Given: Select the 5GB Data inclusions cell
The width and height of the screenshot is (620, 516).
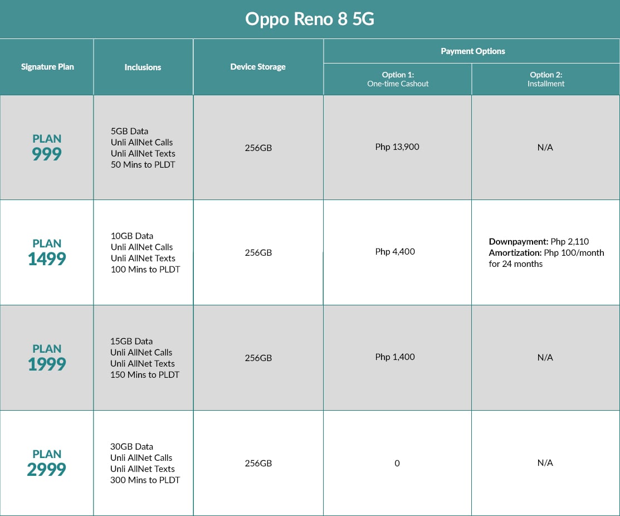Looking at the screenshot, I should coord(143,147).
